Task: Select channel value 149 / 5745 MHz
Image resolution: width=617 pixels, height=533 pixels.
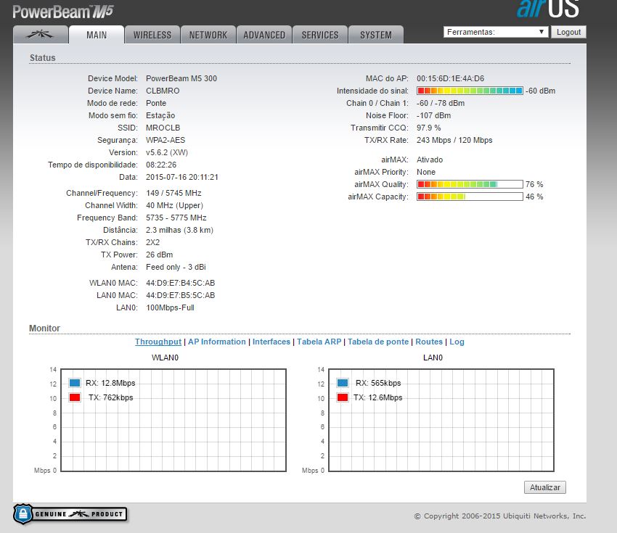Action: 173,193
